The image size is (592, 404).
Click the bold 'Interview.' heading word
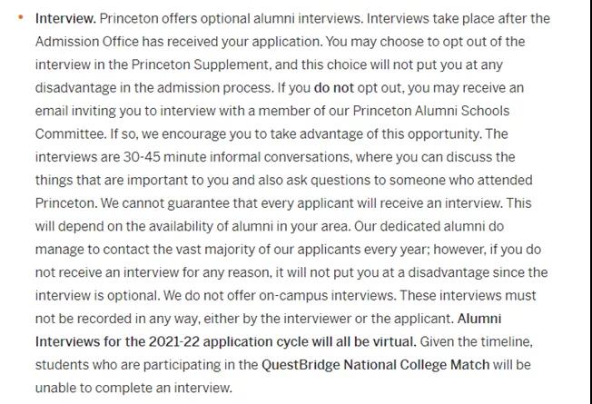65,18
